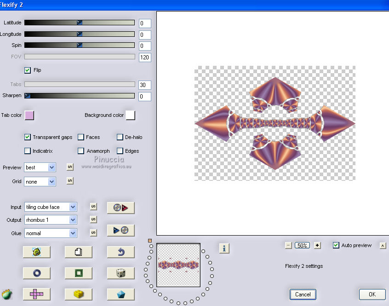Click the blue pentagon icon button
Viewport: 389px width, 306px height.
coord(121,294)
